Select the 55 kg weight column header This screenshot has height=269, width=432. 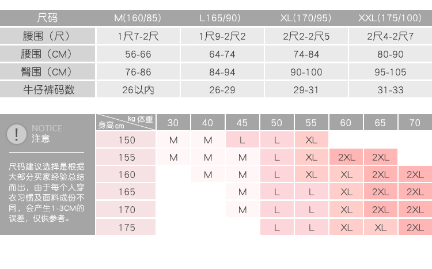pyautogui.click(x=311, y=123)
